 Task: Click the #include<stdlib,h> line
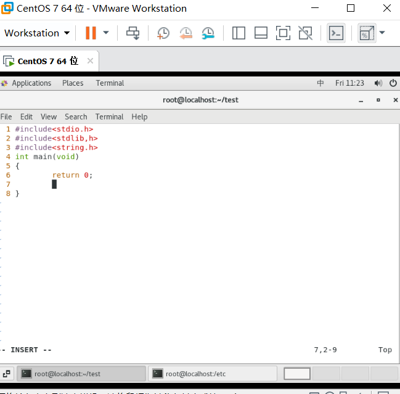56,138
